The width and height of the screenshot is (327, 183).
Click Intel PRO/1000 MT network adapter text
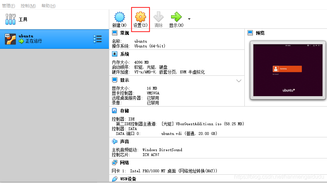click(174, 171)
